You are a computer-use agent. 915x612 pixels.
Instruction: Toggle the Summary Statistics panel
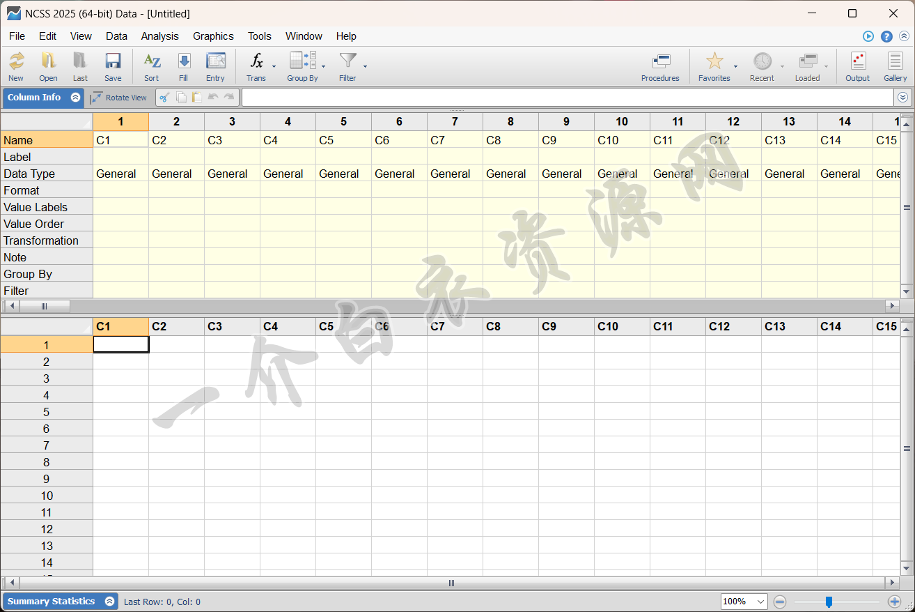click(x=109, y=602)
